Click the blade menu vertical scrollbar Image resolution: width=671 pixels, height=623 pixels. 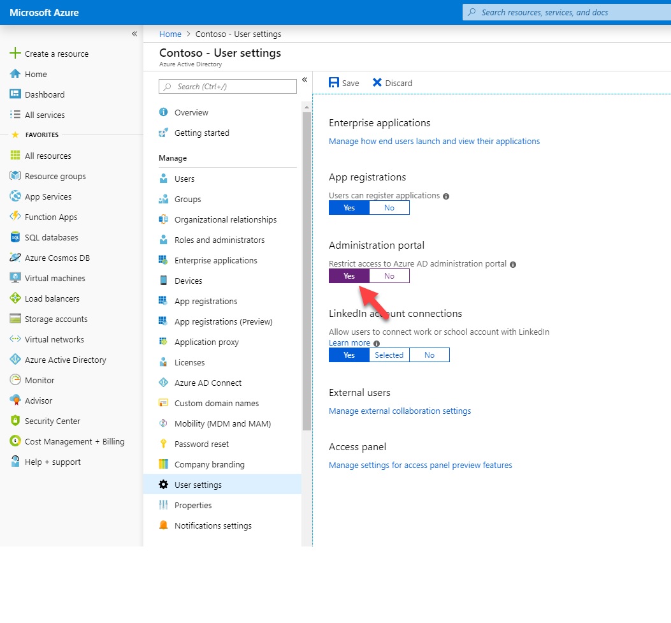click(307, 271)
